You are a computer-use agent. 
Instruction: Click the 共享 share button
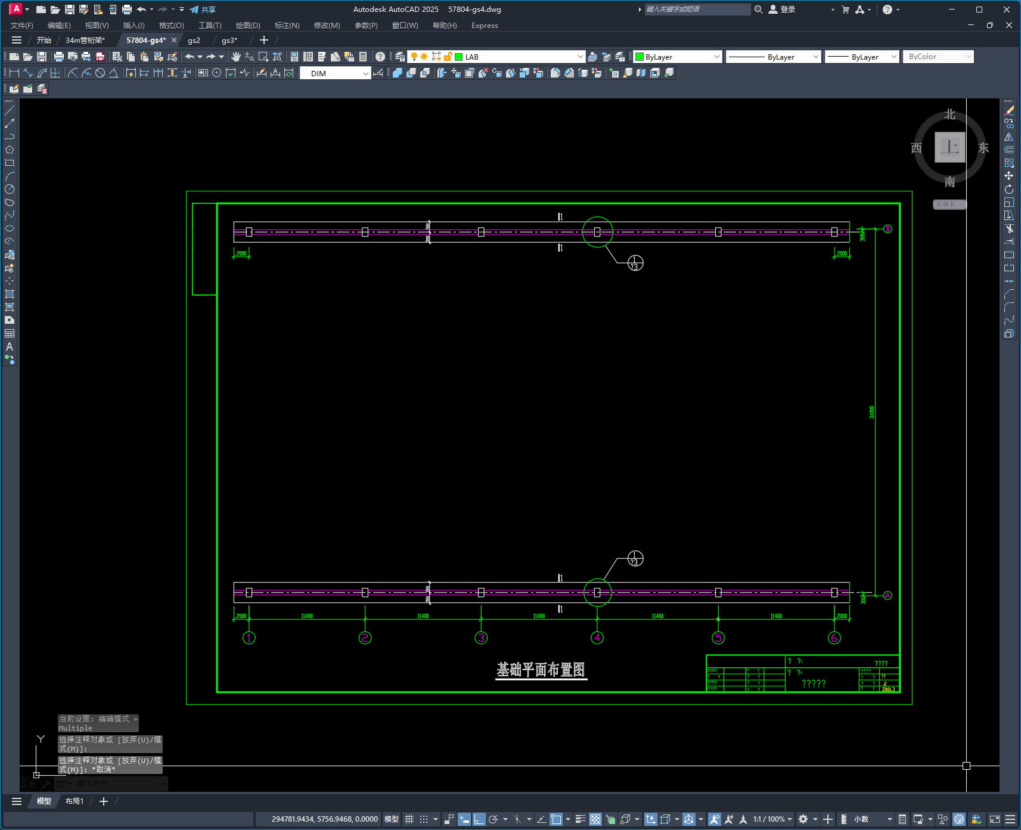[203, 10]
